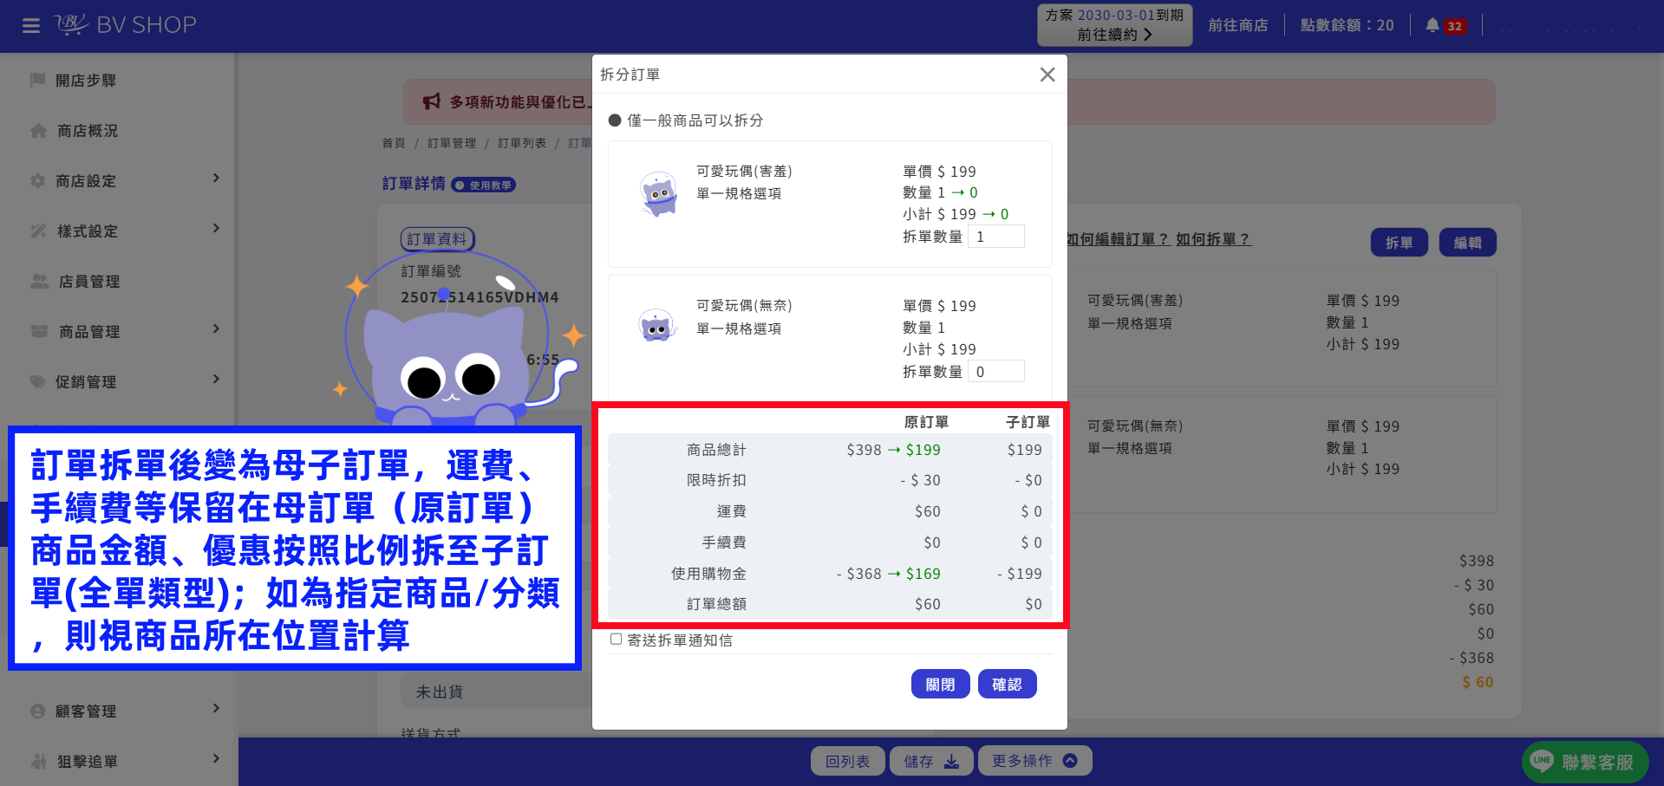Image resolution: width=1664 pixels, height=786 pixels.
Task: Click the 顧客管理 person icon
Action: coord(38,711)
